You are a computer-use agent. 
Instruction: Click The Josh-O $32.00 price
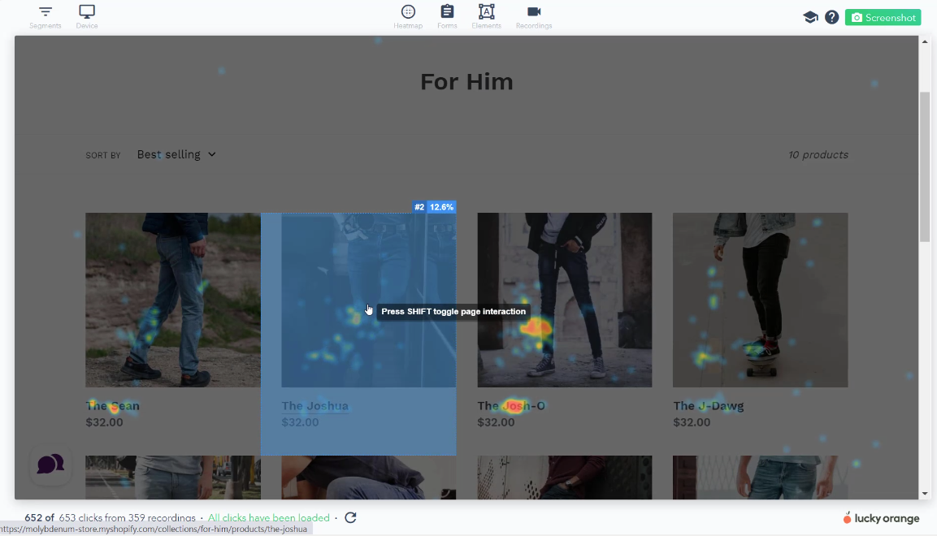tap(496, 422)
